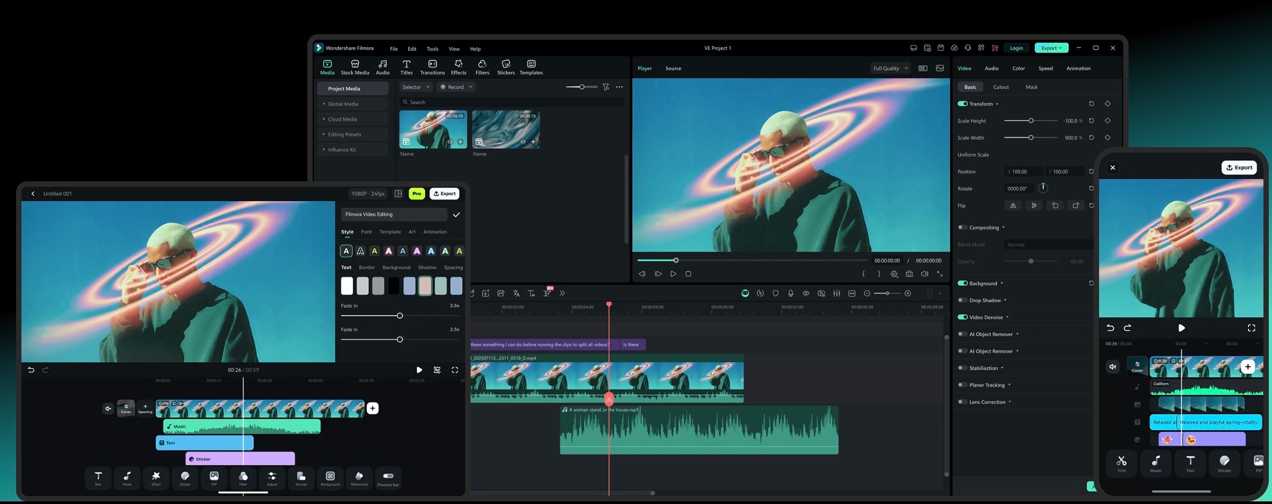Select the Trim tool on the phone editor

1122,463
